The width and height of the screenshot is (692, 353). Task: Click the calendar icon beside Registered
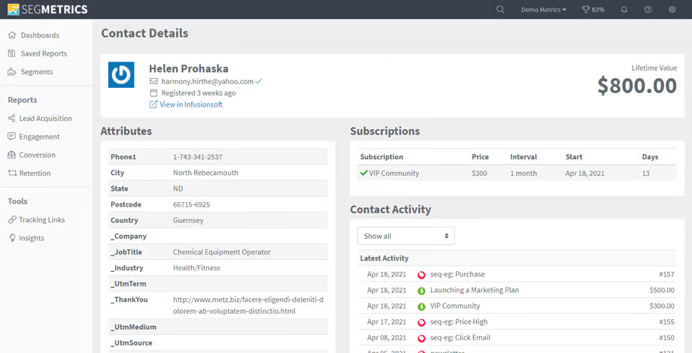(x=153, y=93)
